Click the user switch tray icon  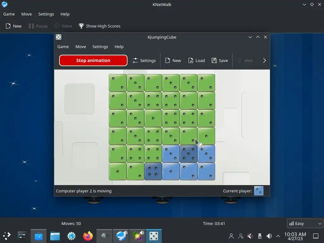(x=241, y=236)
